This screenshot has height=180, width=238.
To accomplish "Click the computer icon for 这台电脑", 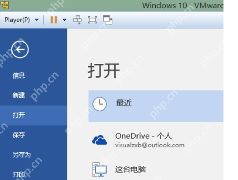I will (x=99, y=169).
